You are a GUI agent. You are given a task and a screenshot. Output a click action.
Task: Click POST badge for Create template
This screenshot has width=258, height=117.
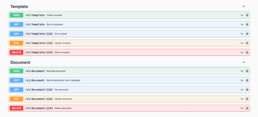tap(16, 15)
